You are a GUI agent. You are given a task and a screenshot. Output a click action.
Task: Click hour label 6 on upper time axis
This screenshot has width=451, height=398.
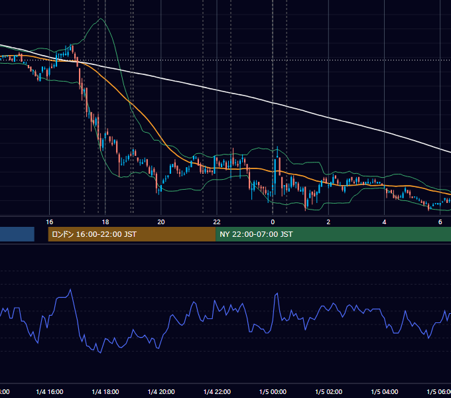click(440, 222)
